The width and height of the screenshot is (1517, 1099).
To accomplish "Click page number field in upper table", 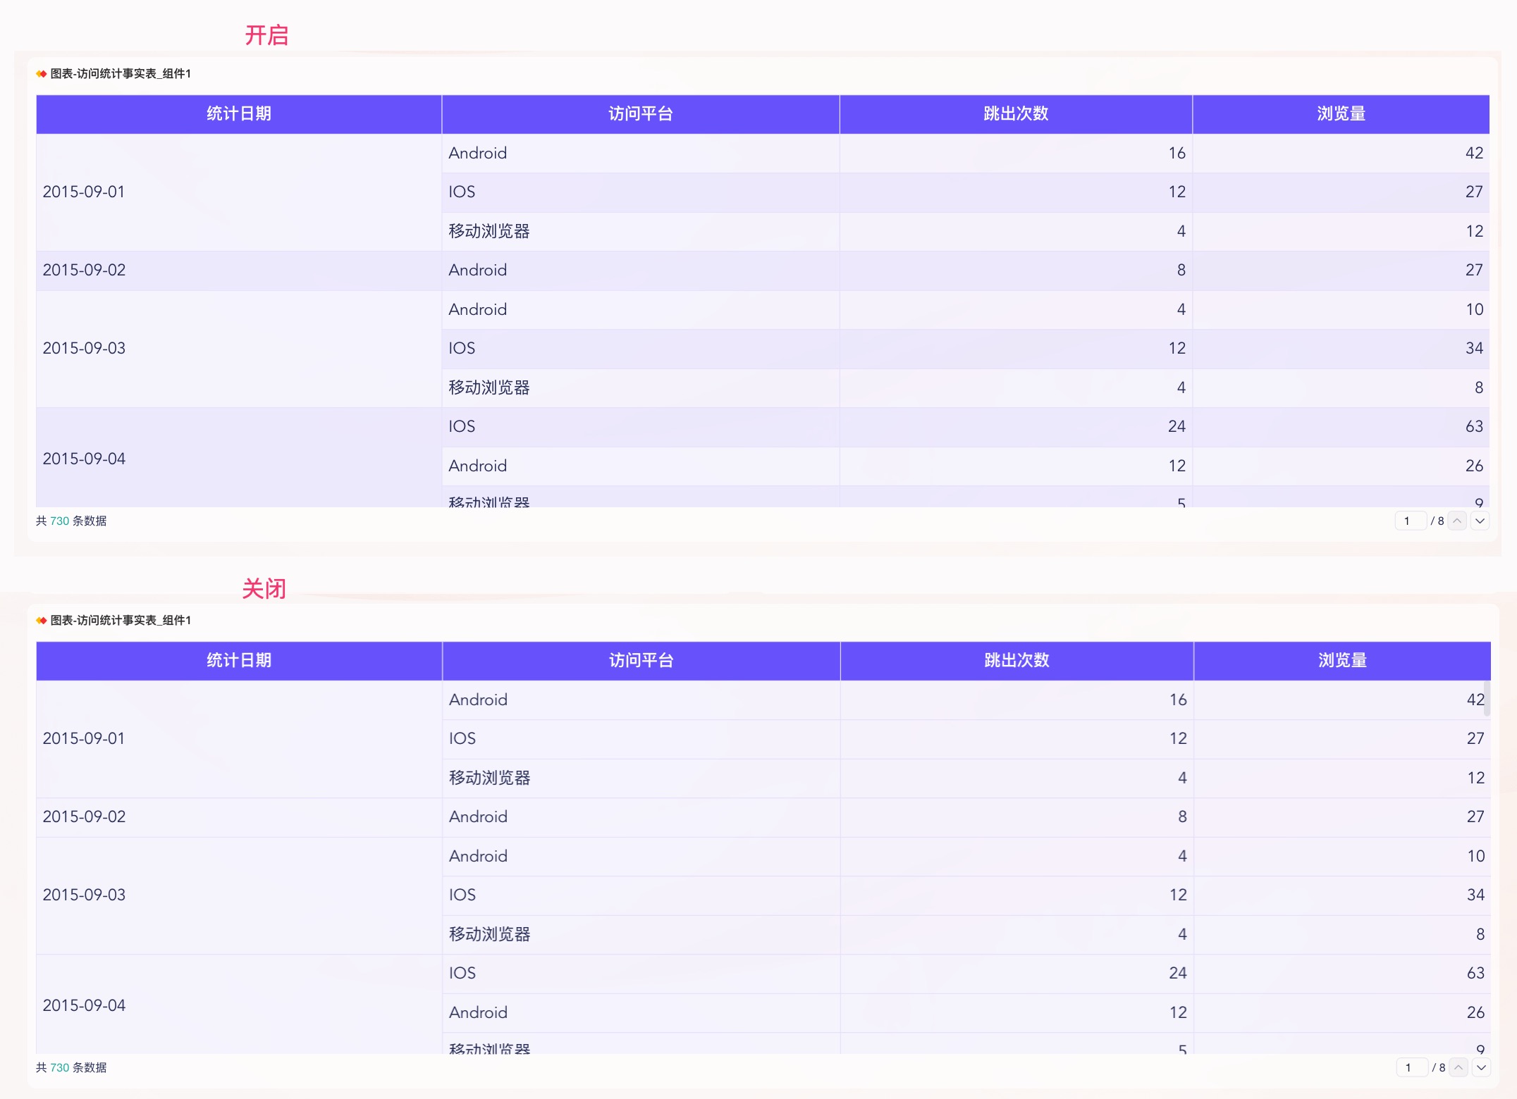I will tap(1411, 521).
